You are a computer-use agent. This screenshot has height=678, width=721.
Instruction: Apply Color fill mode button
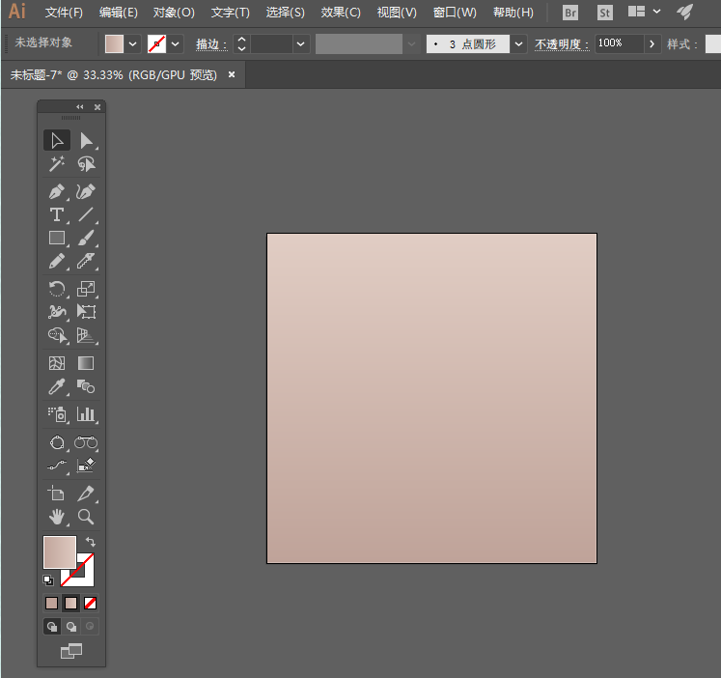52,603
